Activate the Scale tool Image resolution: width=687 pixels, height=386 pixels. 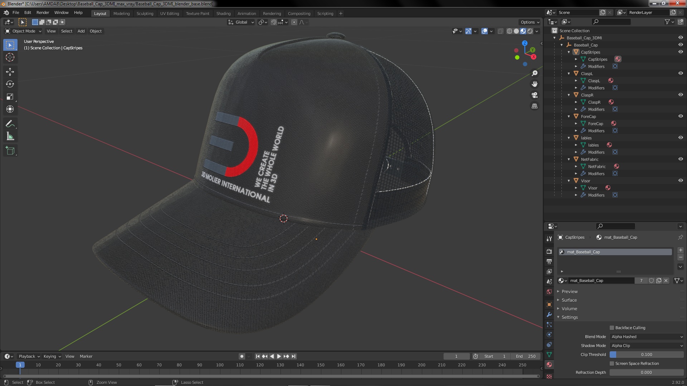(10, 96)
